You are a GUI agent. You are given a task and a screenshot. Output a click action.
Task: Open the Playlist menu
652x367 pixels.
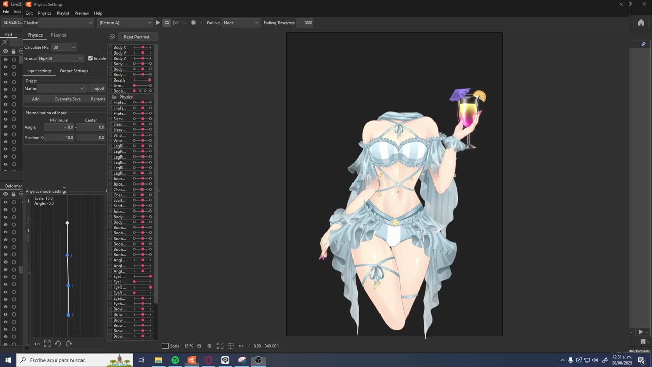(63, 13)
